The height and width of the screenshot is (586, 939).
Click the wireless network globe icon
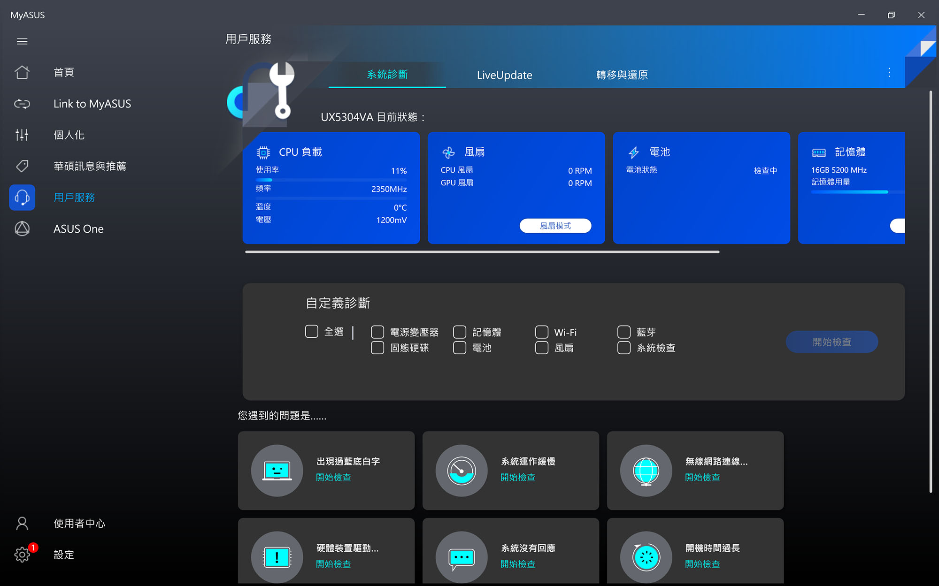[646, 471]
